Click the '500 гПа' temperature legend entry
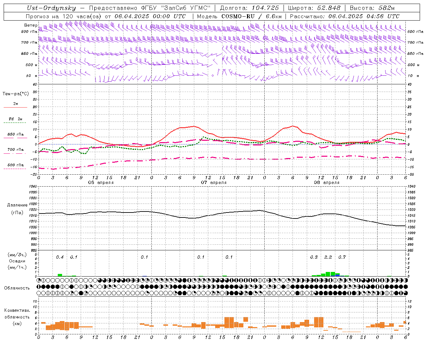 (15, 165)
